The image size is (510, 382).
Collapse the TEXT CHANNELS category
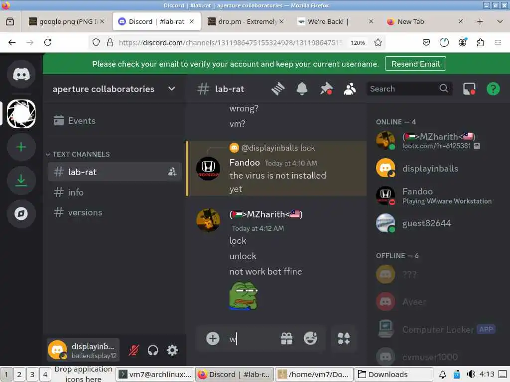(x=78, y=154)
